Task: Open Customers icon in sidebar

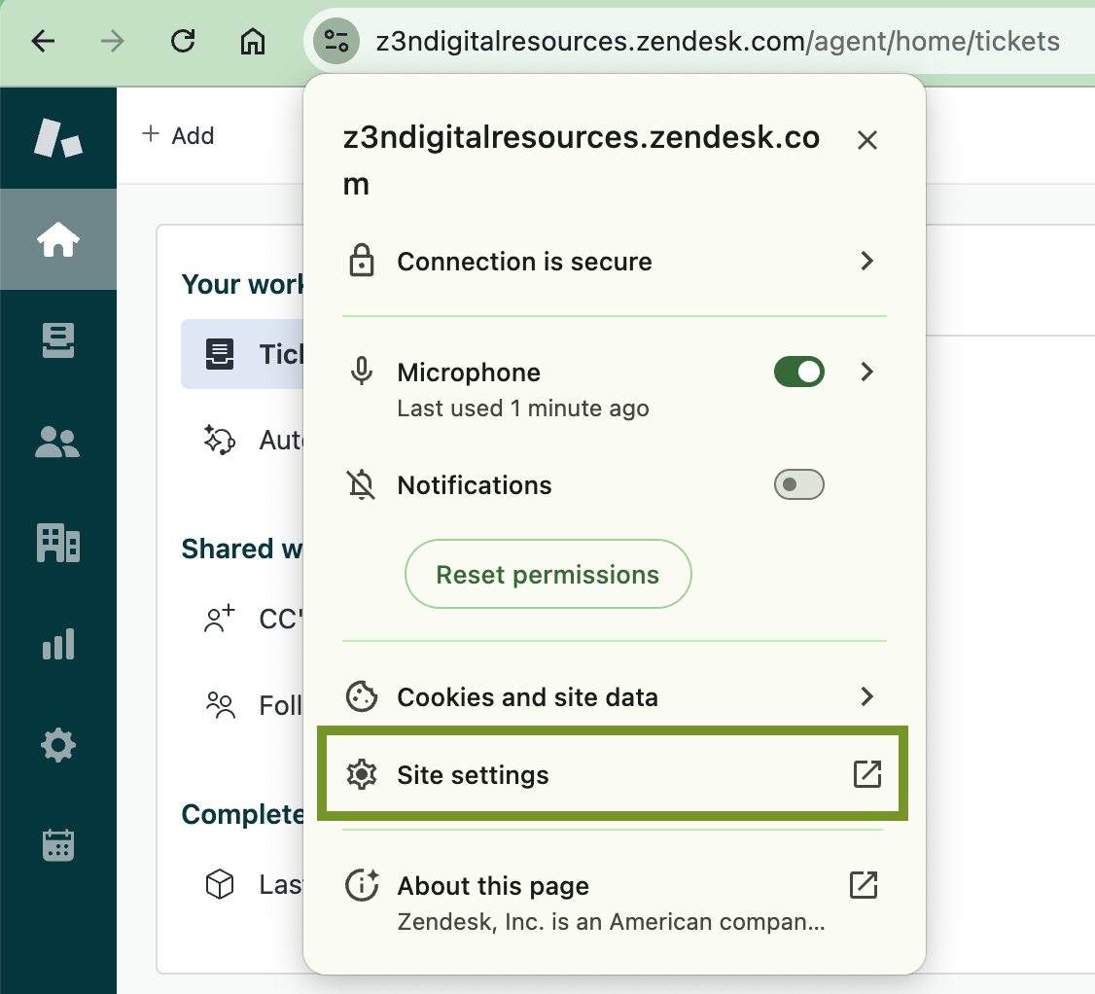Action: [x=58, y=442]
